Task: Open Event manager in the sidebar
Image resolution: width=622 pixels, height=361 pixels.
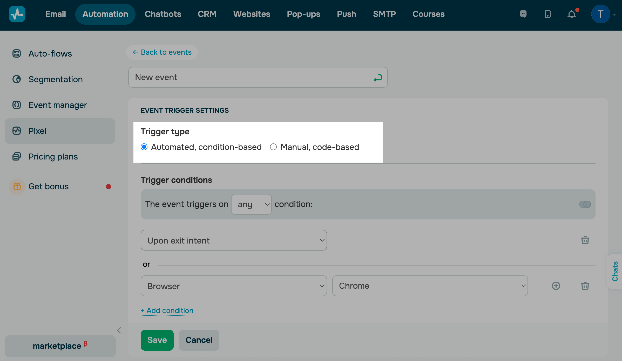Action: [x=58, y=105]
